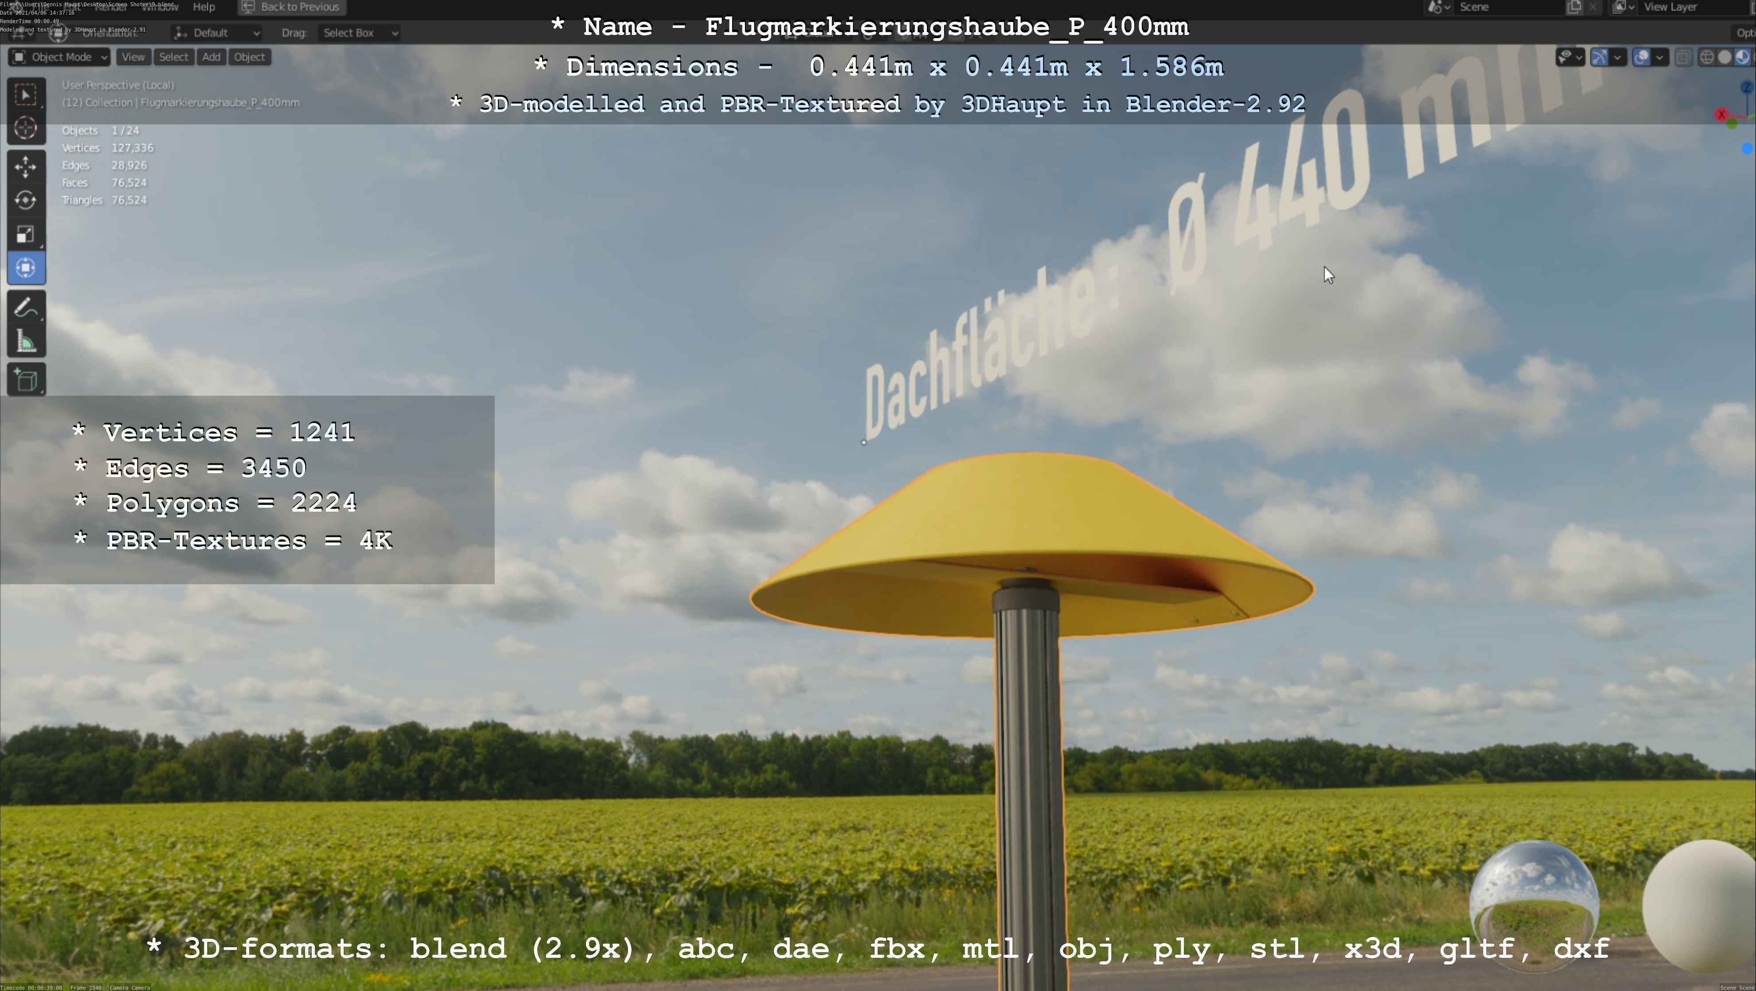Click the 'Drag:' label in header
The image size is (1756, 991).
(x=295, y=33)
